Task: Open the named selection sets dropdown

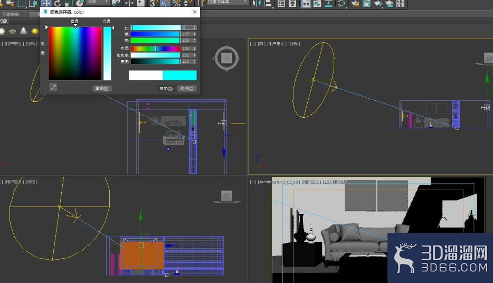Action: click(227, 2)
